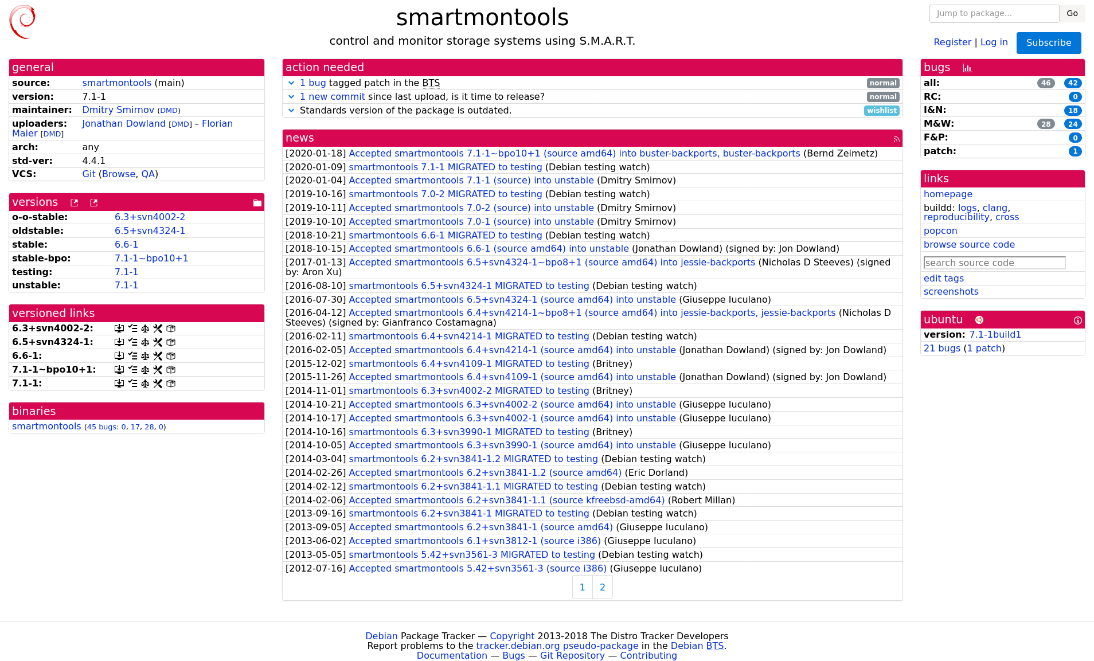
Task: Open the o-o-stable version 6.3+svn4002-2 link
Action: coord(150,217)
